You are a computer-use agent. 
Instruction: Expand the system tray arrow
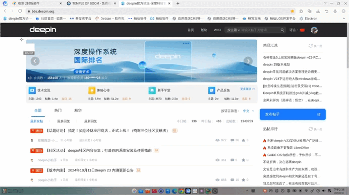(x=247, y=191)
